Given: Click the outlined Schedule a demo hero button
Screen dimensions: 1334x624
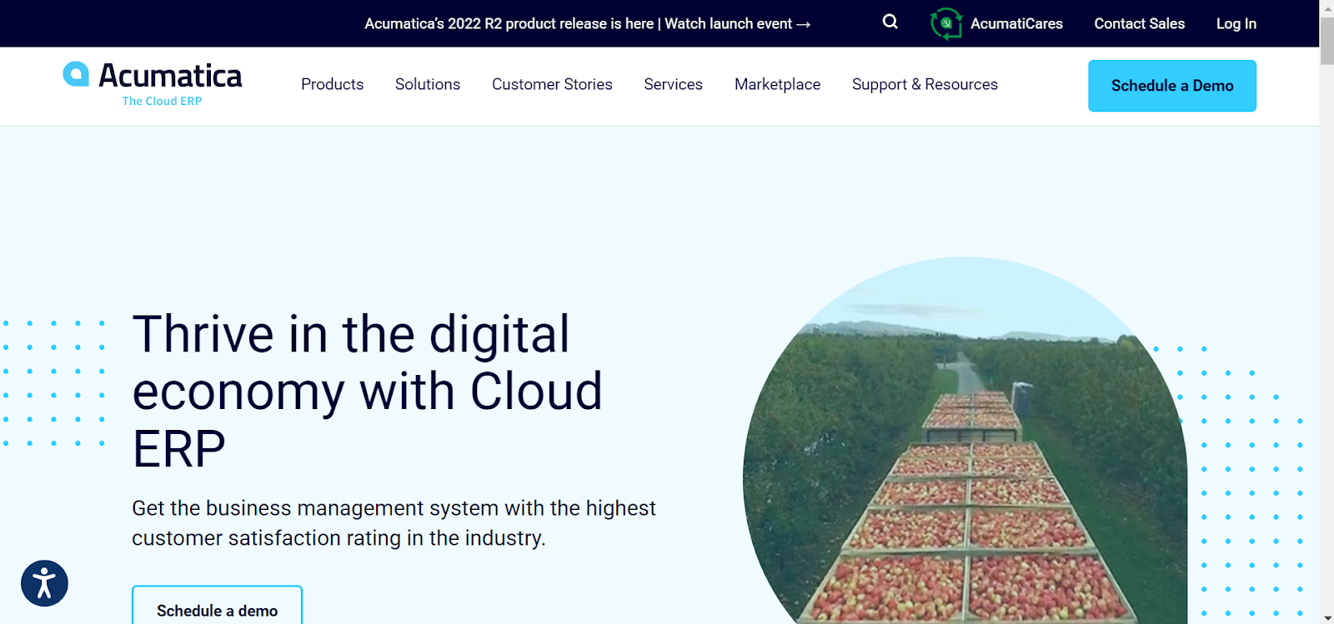Looking at the screenshot, I should [217, 606].
